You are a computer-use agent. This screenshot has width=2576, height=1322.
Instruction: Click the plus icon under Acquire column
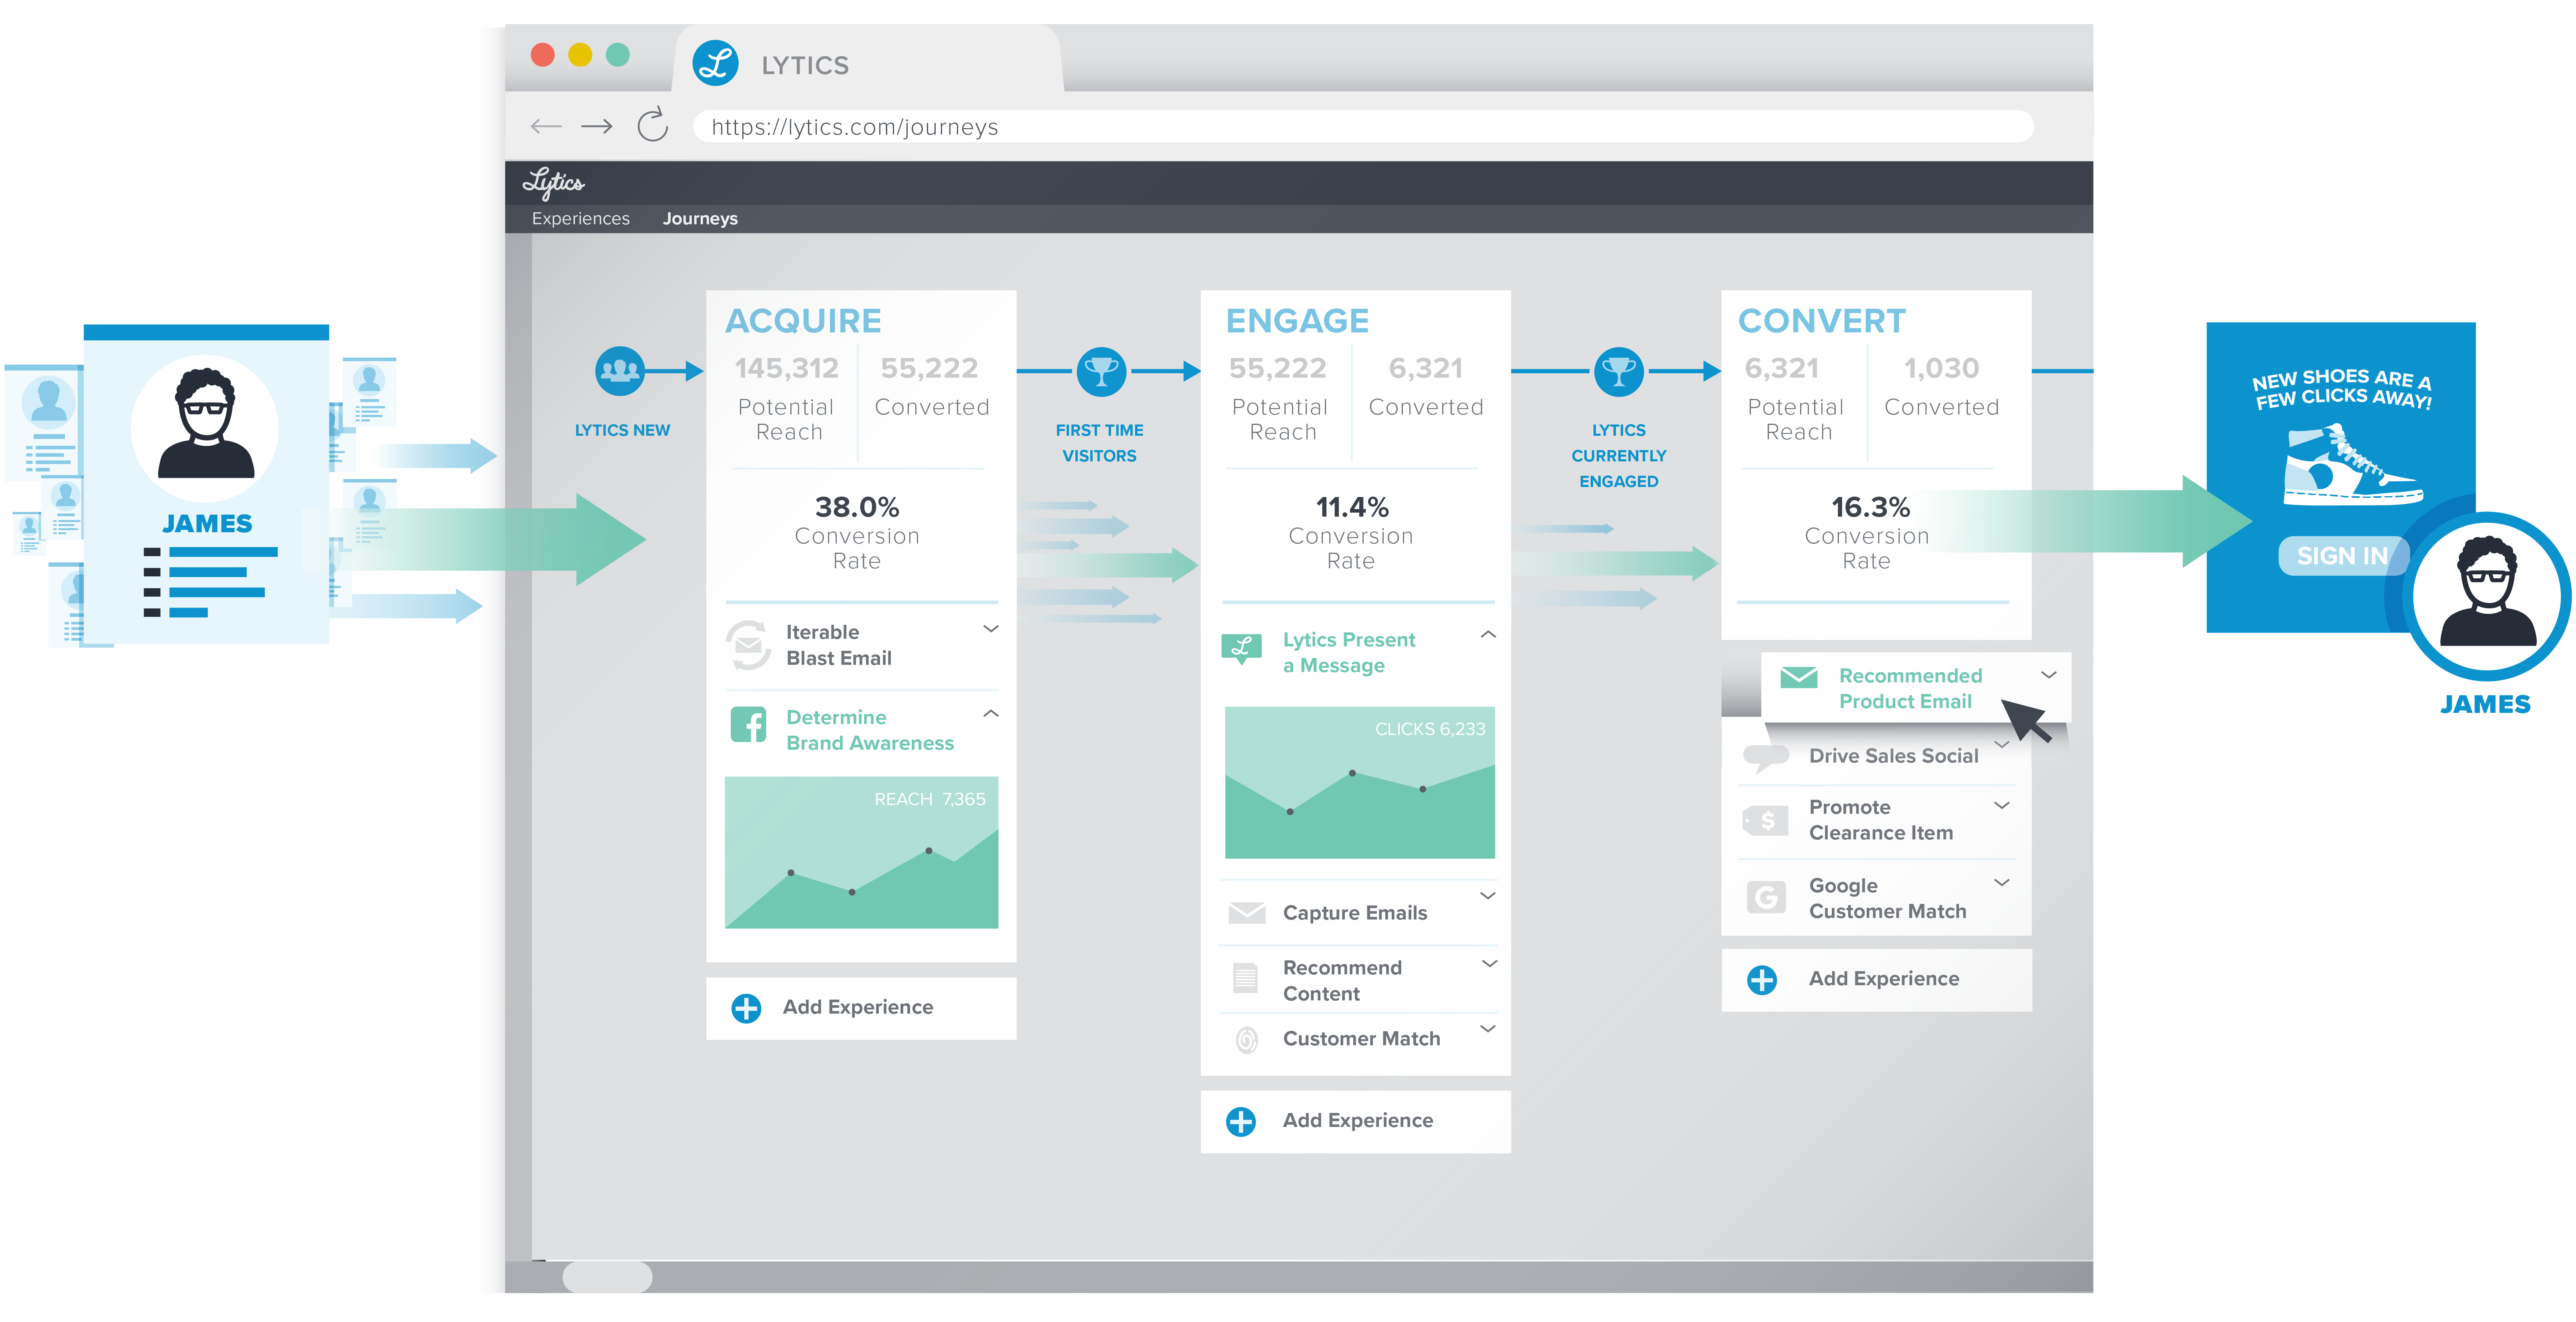746,1008
